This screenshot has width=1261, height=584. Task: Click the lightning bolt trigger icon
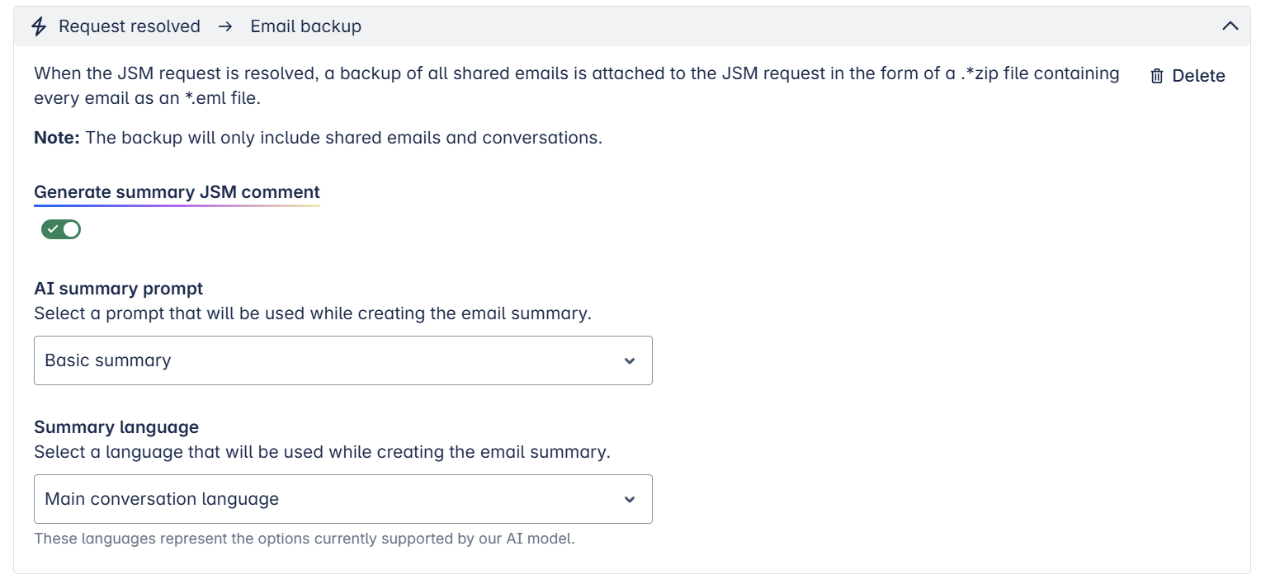click(39, 26)
